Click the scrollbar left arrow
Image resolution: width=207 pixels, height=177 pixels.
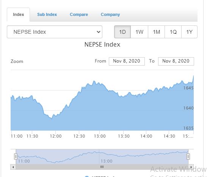tap(13, 167)
